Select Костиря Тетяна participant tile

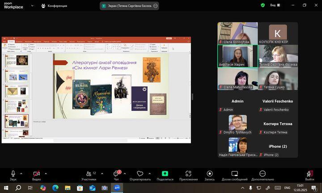pos(278,124)
